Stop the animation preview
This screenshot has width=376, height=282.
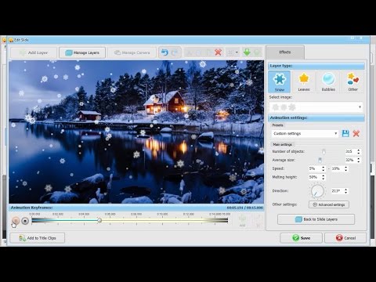click(x=25, y=221)
